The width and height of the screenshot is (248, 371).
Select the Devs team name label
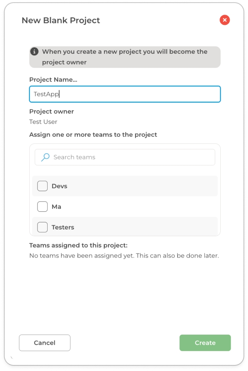pos(59,186)
